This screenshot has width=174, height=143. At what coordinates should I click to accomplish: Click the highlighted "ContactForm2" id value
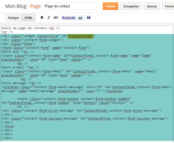point(81,36)
